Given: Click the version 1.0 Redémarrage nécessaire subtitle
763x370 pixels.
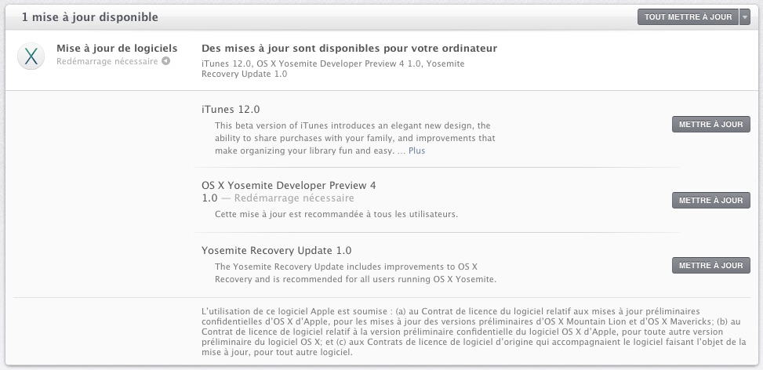Looking at the screenshot, I should 278,198.
